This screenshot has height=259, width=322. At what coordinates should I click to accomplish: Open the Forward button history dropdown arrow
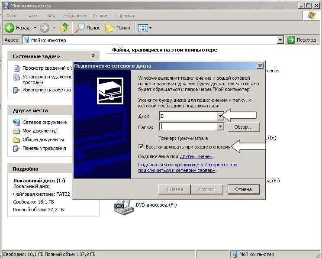coord(54,28)
